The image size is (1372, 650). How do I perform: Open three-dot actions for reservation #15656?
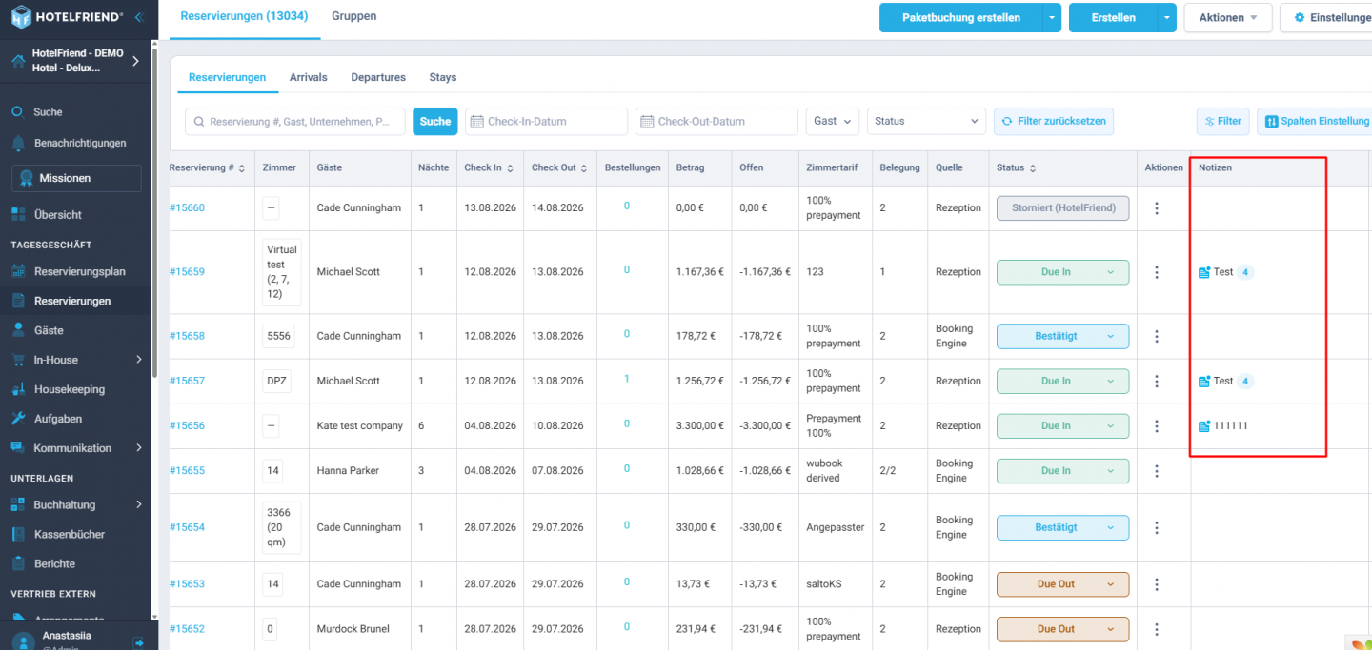(1157, 425)
